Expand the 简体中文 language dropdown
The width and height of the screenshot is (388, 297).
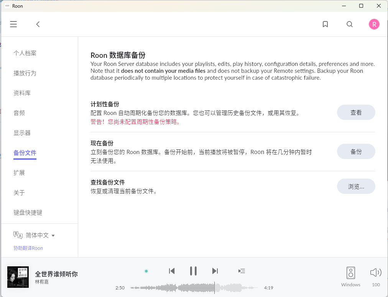[40, 235]
